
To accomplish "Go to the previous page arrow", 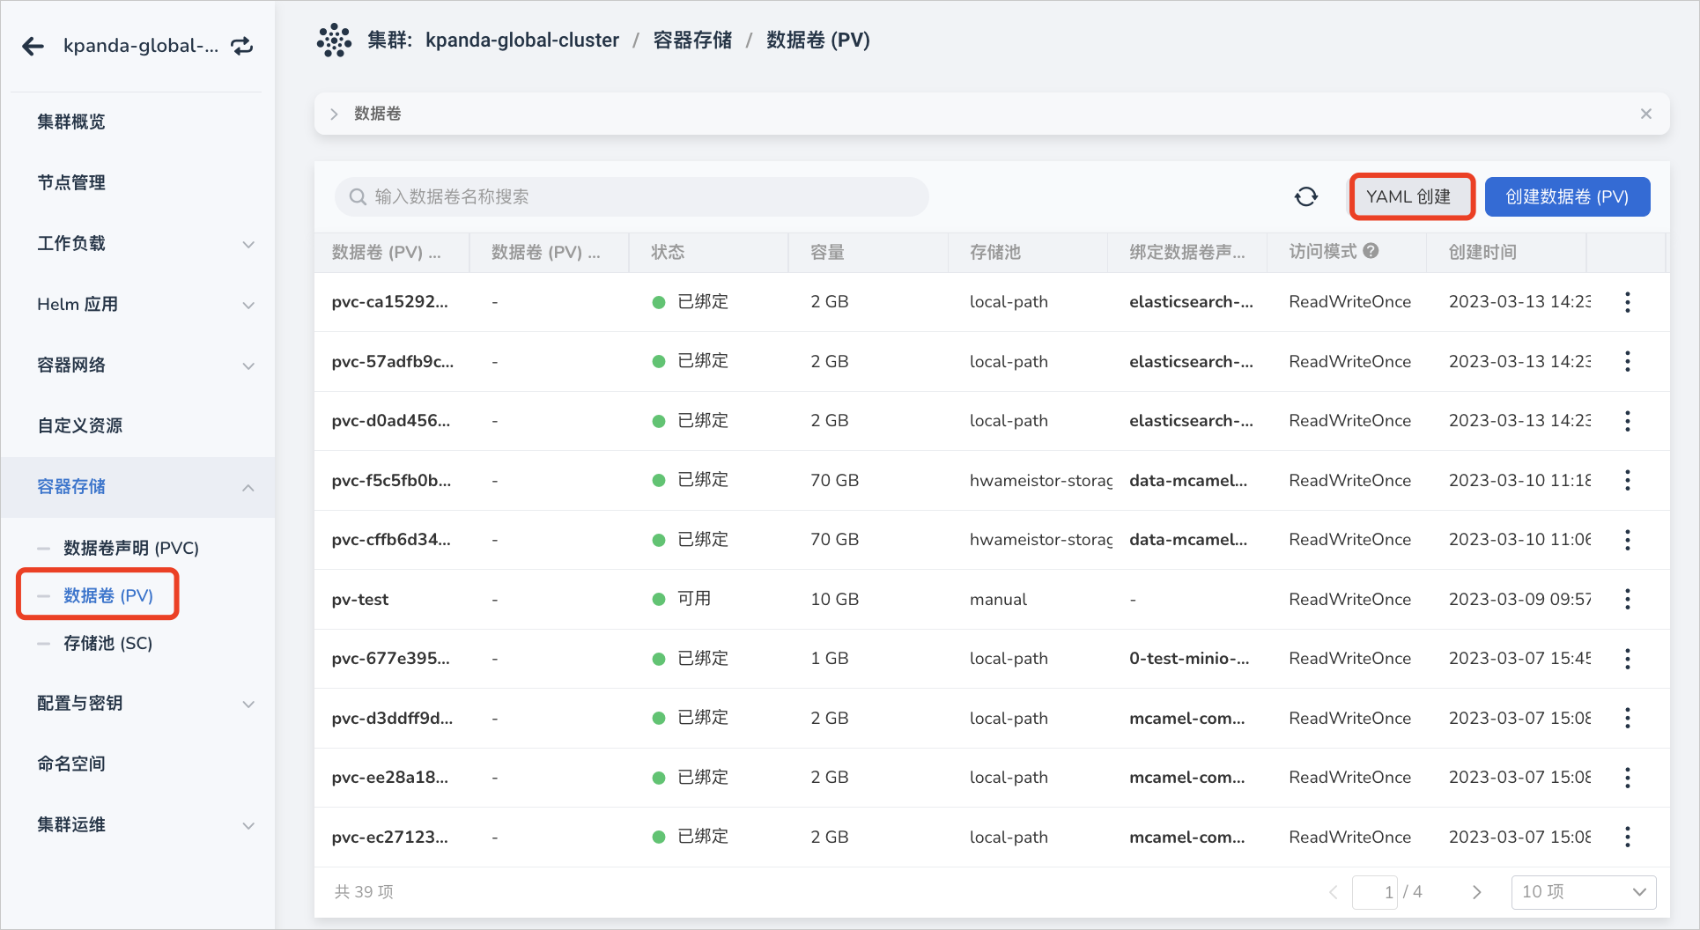I will (x=1333, y=892).
